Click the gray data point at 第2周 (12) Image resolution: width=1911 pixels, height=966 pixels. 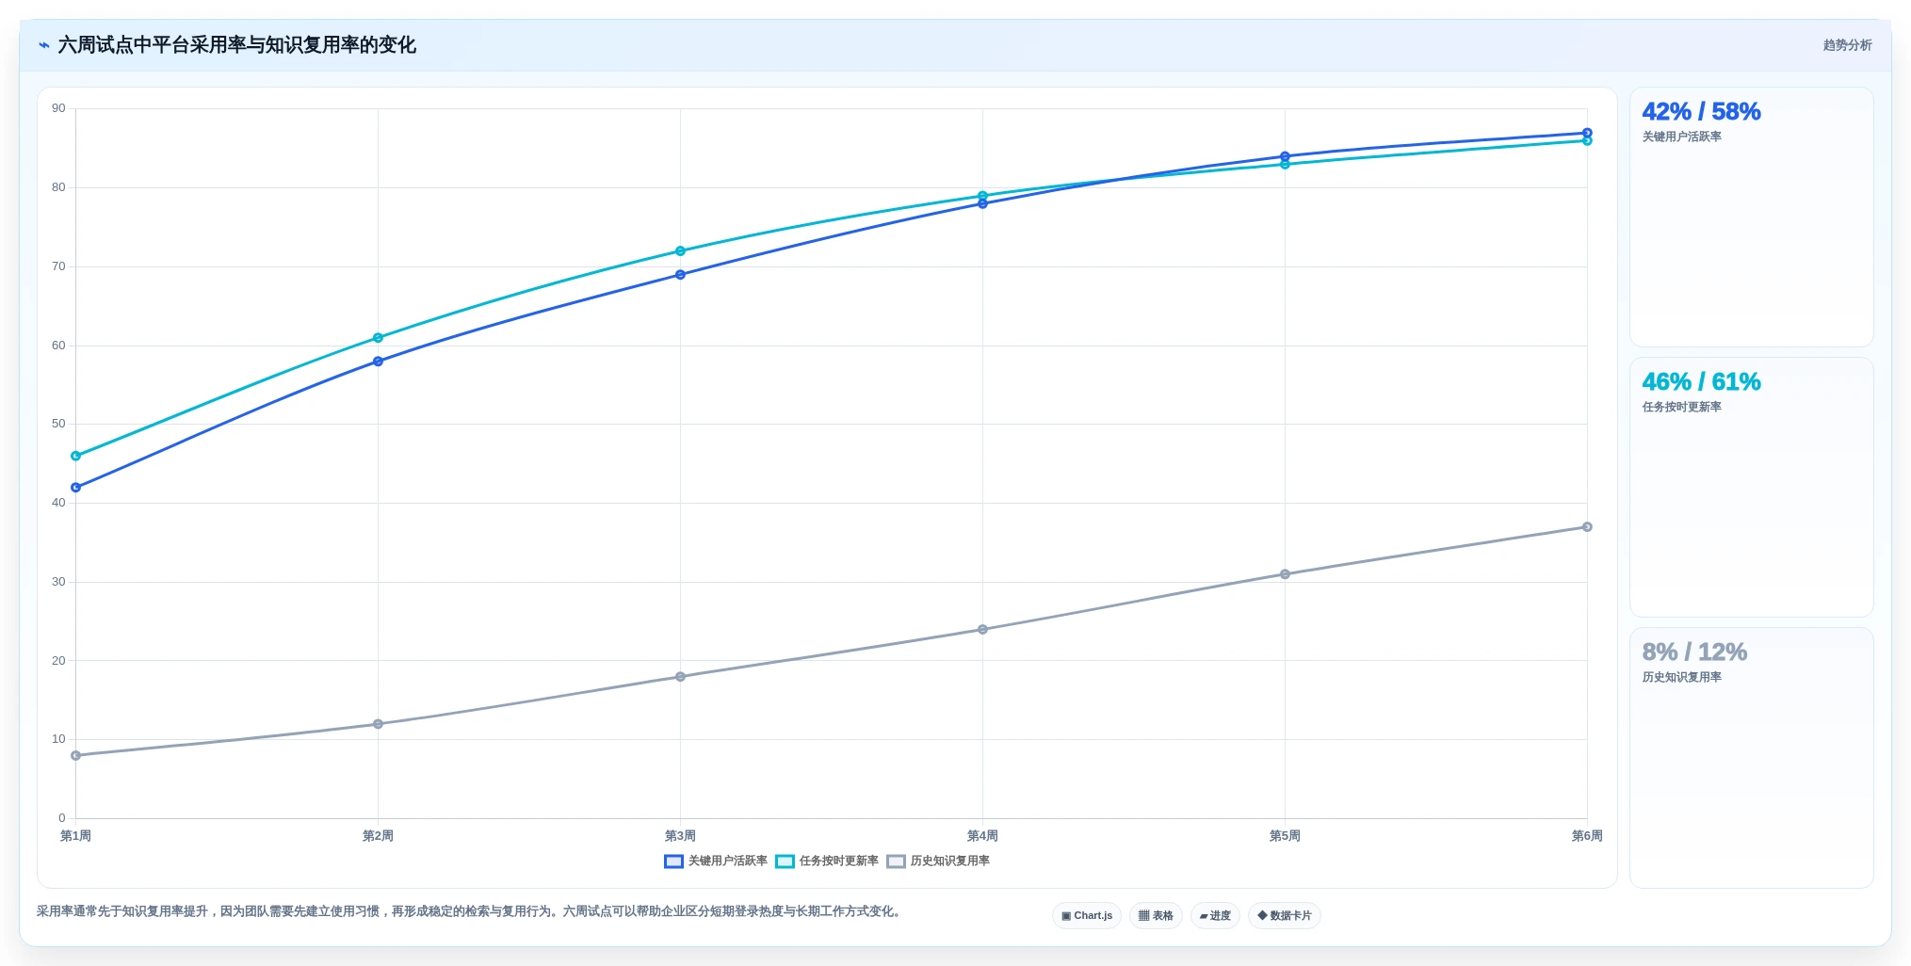click(378, 724)
